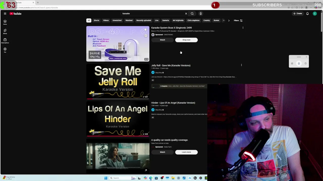Open the search Filters panel

coord(238,20)
